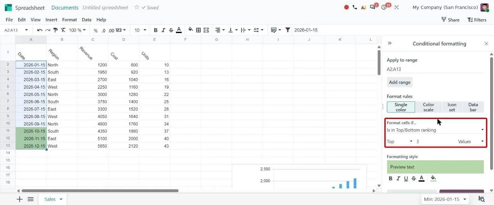Open the Insert menu

click(51, 20)
